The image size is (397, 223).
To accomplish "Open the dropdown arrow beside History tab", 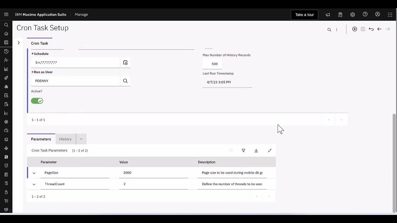I will tap(81, 139).
